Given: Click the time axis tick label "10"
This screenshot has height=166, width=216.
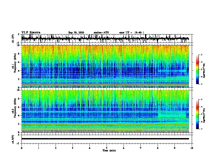Looking at the screenshot, I should click(192, 148).
